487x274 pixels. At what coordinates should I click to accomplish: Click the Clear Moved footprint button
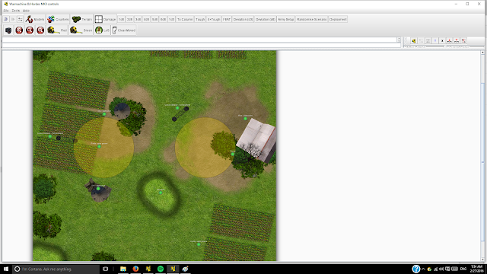(x=123, y=30)
